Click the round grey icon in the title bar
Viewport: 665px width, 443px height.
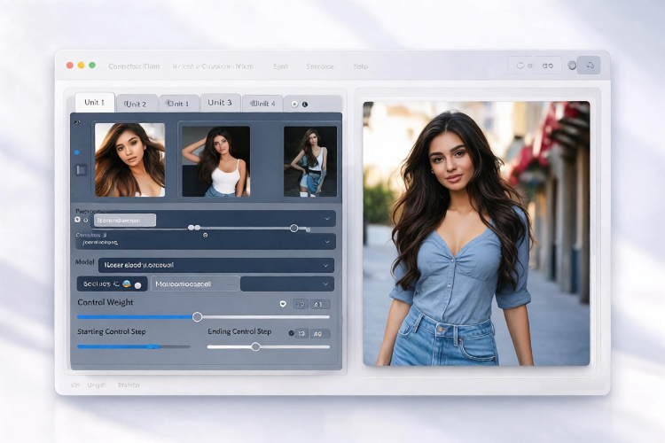(572, 66)
